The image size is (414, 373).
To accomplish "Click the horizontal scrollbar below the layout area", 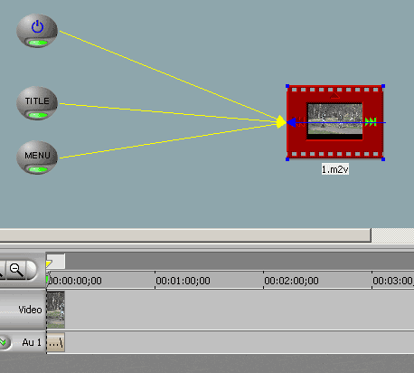I will point(185,235).
